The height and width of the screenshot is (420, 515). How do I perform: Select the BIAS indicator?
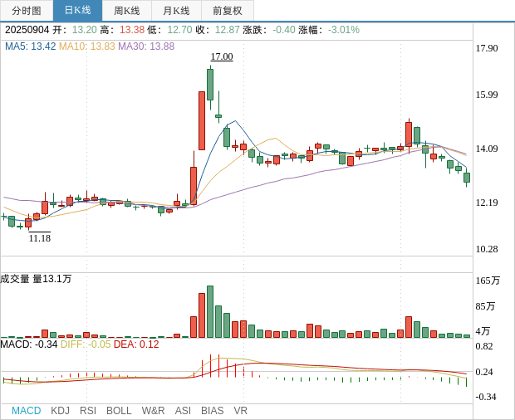pyautogui.click(x=212, y=411)
